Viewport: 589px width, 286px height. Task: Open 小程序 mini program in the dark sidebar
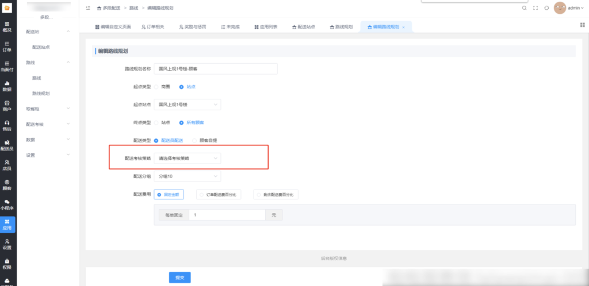coord(7,204)
